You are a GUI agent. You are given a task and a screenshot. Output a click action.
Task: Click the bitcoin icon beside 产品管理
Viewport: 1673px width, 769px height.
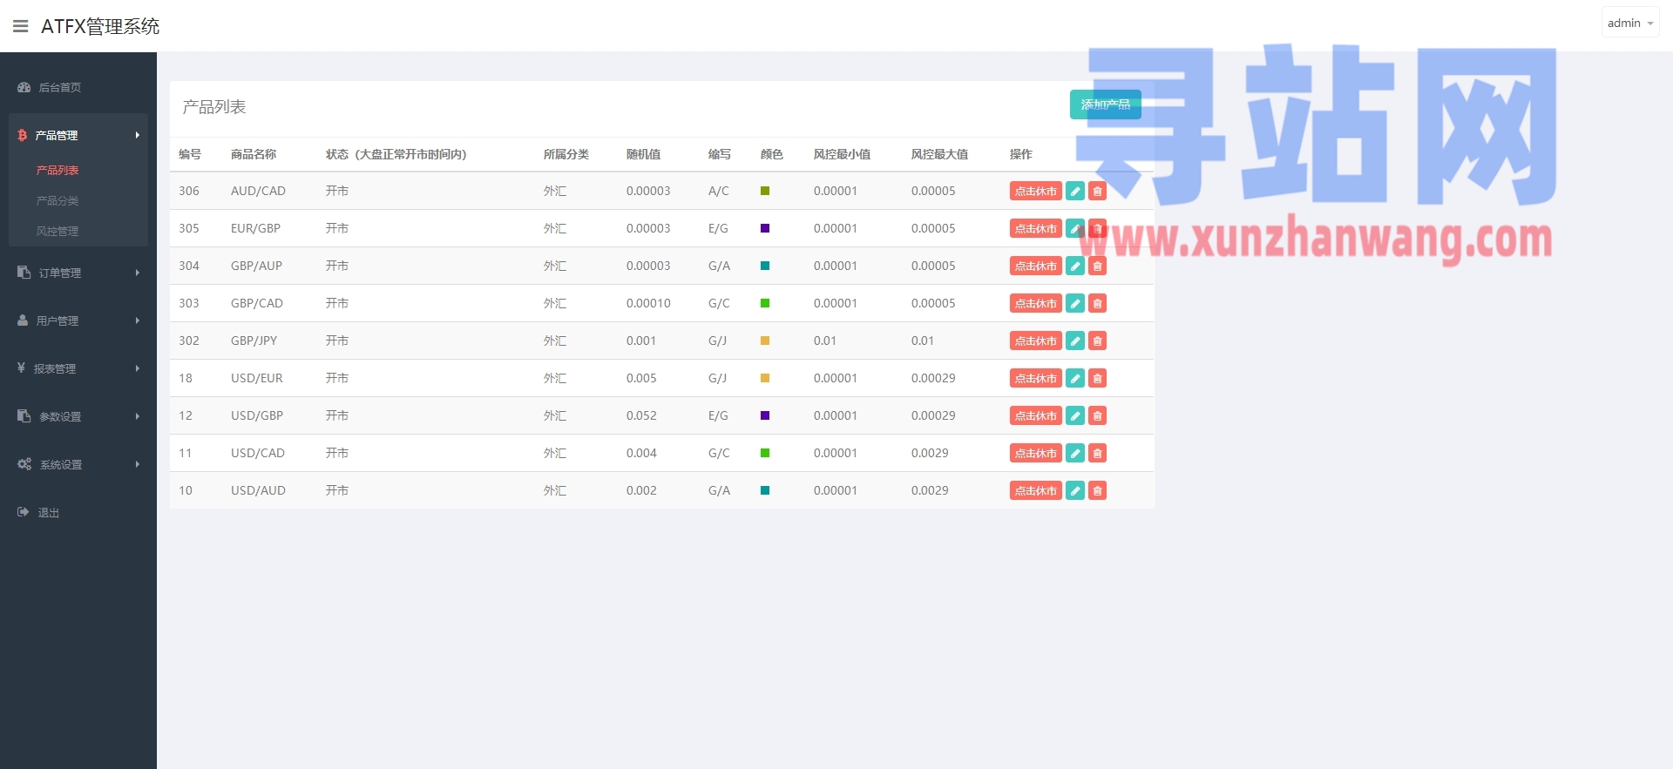(23, 135)
